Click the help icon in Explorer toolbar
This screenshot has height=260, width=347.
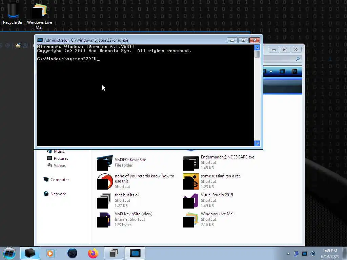(x=294, y=71)
